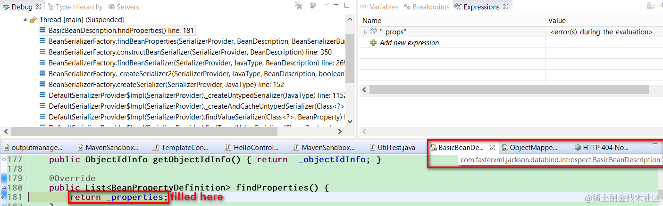Switch to the Type Hierarchy tab
663x206 pixels.
click(x=75, y=7)
